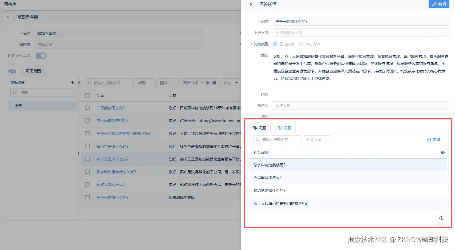Collapse the 问答详情 side panel arrow
Screen dimensions: 455x250
point(251,4)
